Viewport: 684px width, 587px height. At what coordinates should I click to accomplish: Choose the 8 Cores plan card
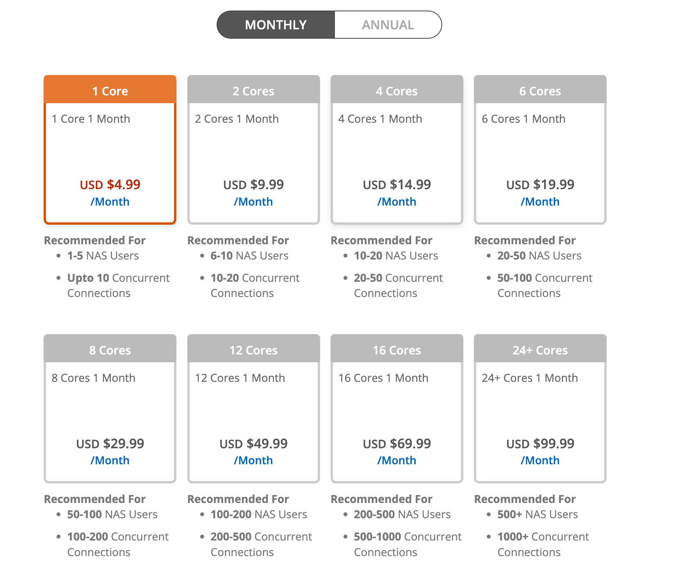(110, 409)
